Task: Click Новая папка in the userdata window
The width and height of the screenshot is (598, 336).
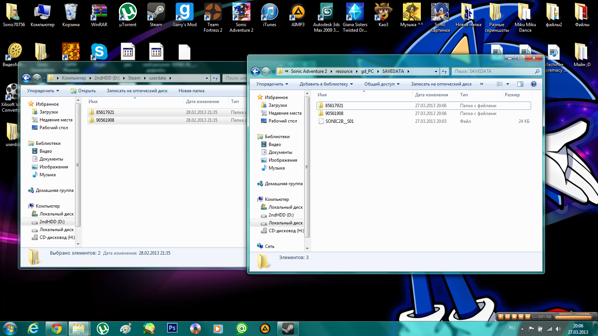Action: click(191, 91)
